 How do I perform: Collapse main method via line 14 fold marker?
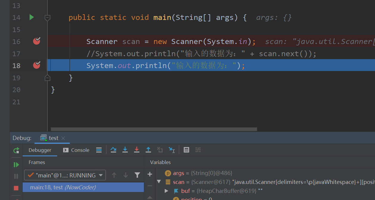tap(47, 18)
